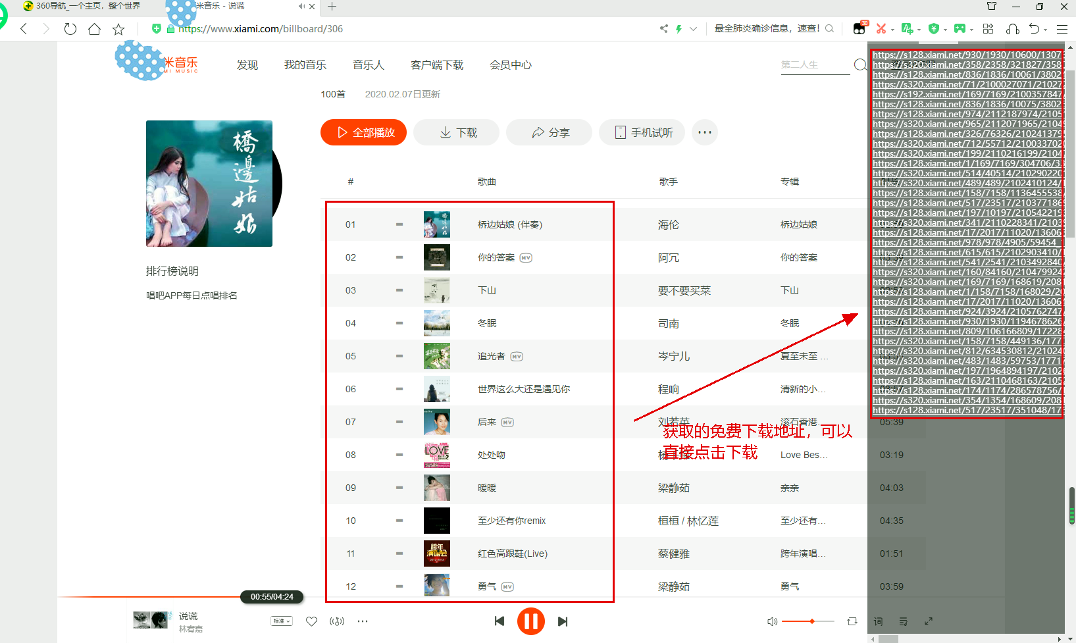
Task: Click in the 第二人生 search field
Action: click(815, 64)
